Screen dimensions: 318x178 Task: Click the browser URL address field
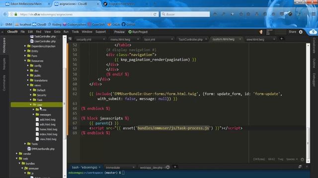tap(85, 14)
